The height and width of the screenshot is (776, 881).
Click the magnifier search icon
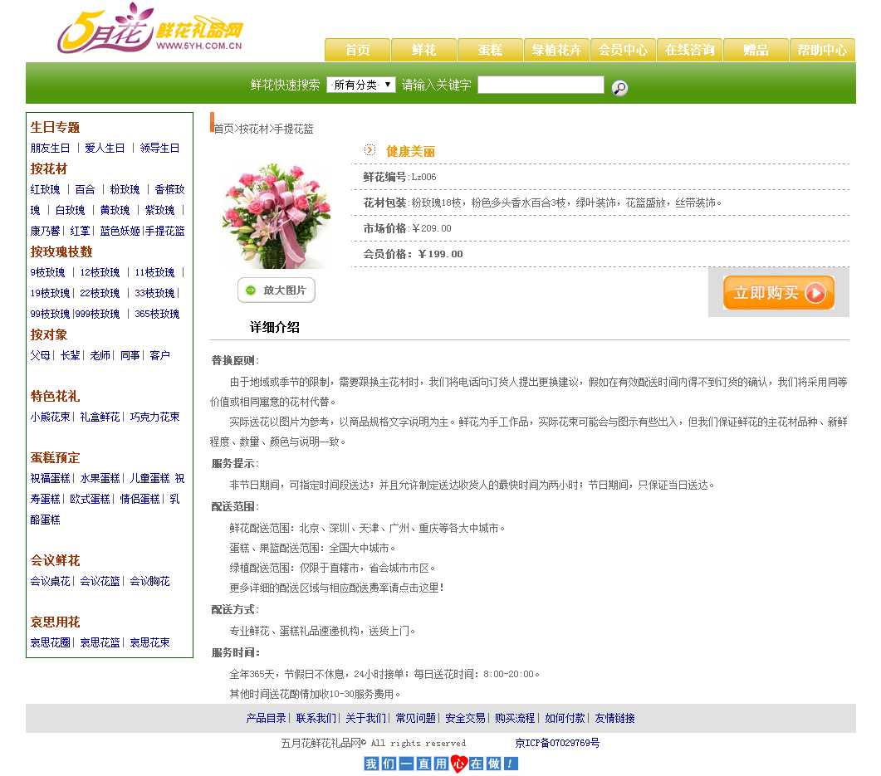click(x=619, y=88)
